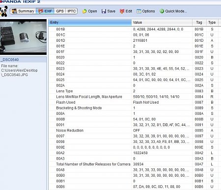Click the value 2116801

point(140,40)
